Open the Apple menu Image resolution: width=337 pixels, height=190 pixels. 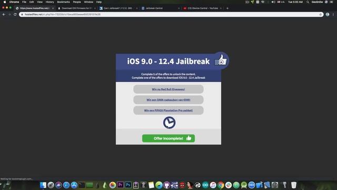pyautogui.click(x=5, y=2)
